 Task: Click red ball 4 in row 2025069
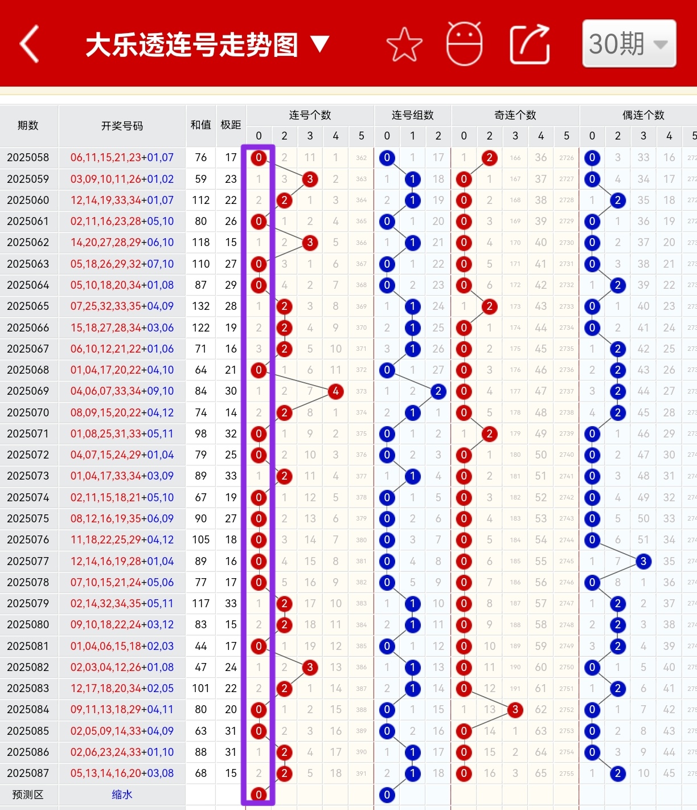coord(335,391)
